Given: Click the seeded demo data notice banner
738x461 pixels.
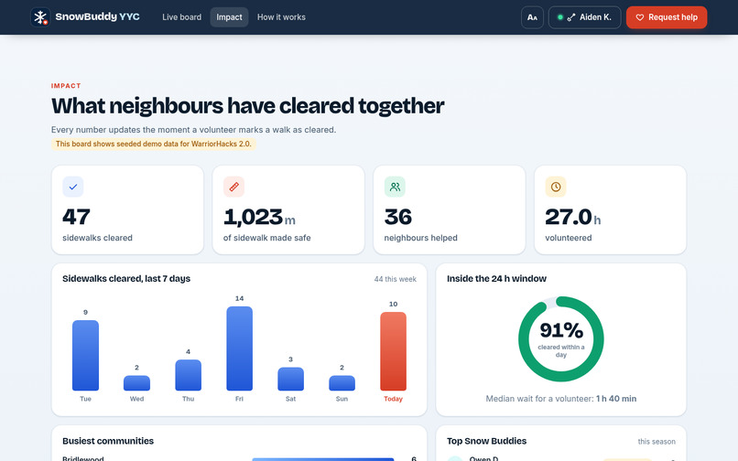Looking at the screenshot, I should (154, 144).
